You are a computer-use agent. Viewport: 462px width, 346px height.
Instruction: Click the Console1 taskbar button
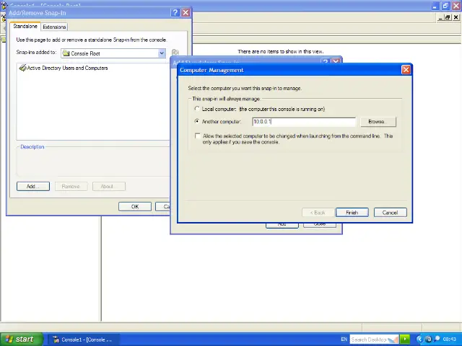[x=82, y=339]
